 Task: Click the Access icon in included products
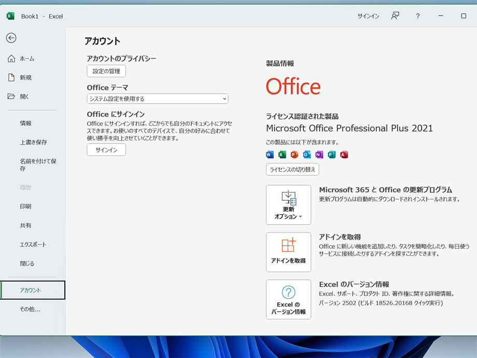click(x=344, y=155)
